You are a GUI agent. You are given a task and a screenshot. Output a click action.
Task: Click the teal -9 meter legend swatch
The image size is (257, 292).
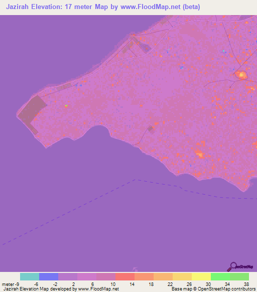[x=30, y=277]
